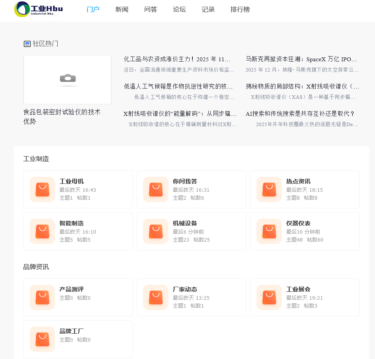Screen dimensions: 375x359
Task: Click the 机械设备 forum icon
Action: (155, 231)
